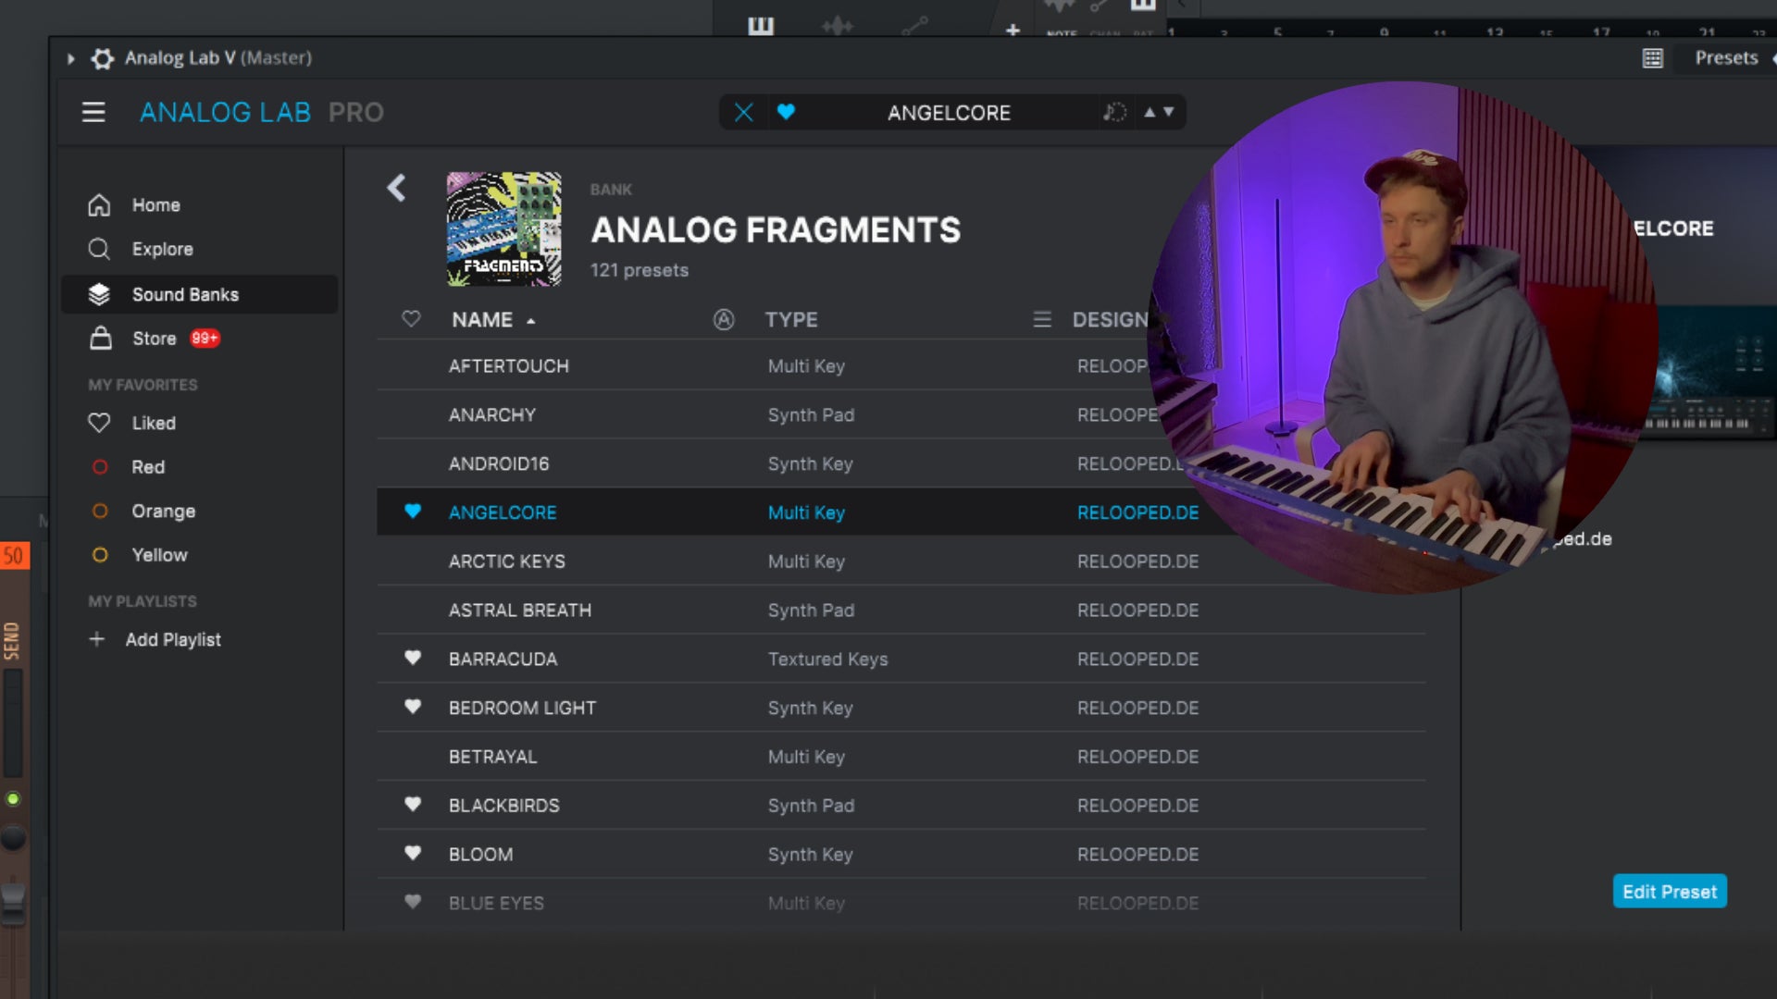Clear current preset with X icon

(x=743, y=112)
